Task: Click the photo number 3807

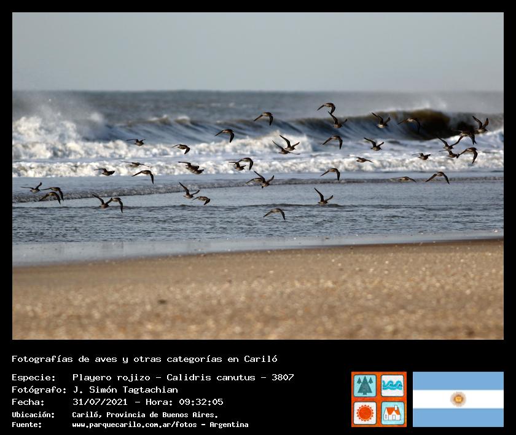Action: coord(282,377)
